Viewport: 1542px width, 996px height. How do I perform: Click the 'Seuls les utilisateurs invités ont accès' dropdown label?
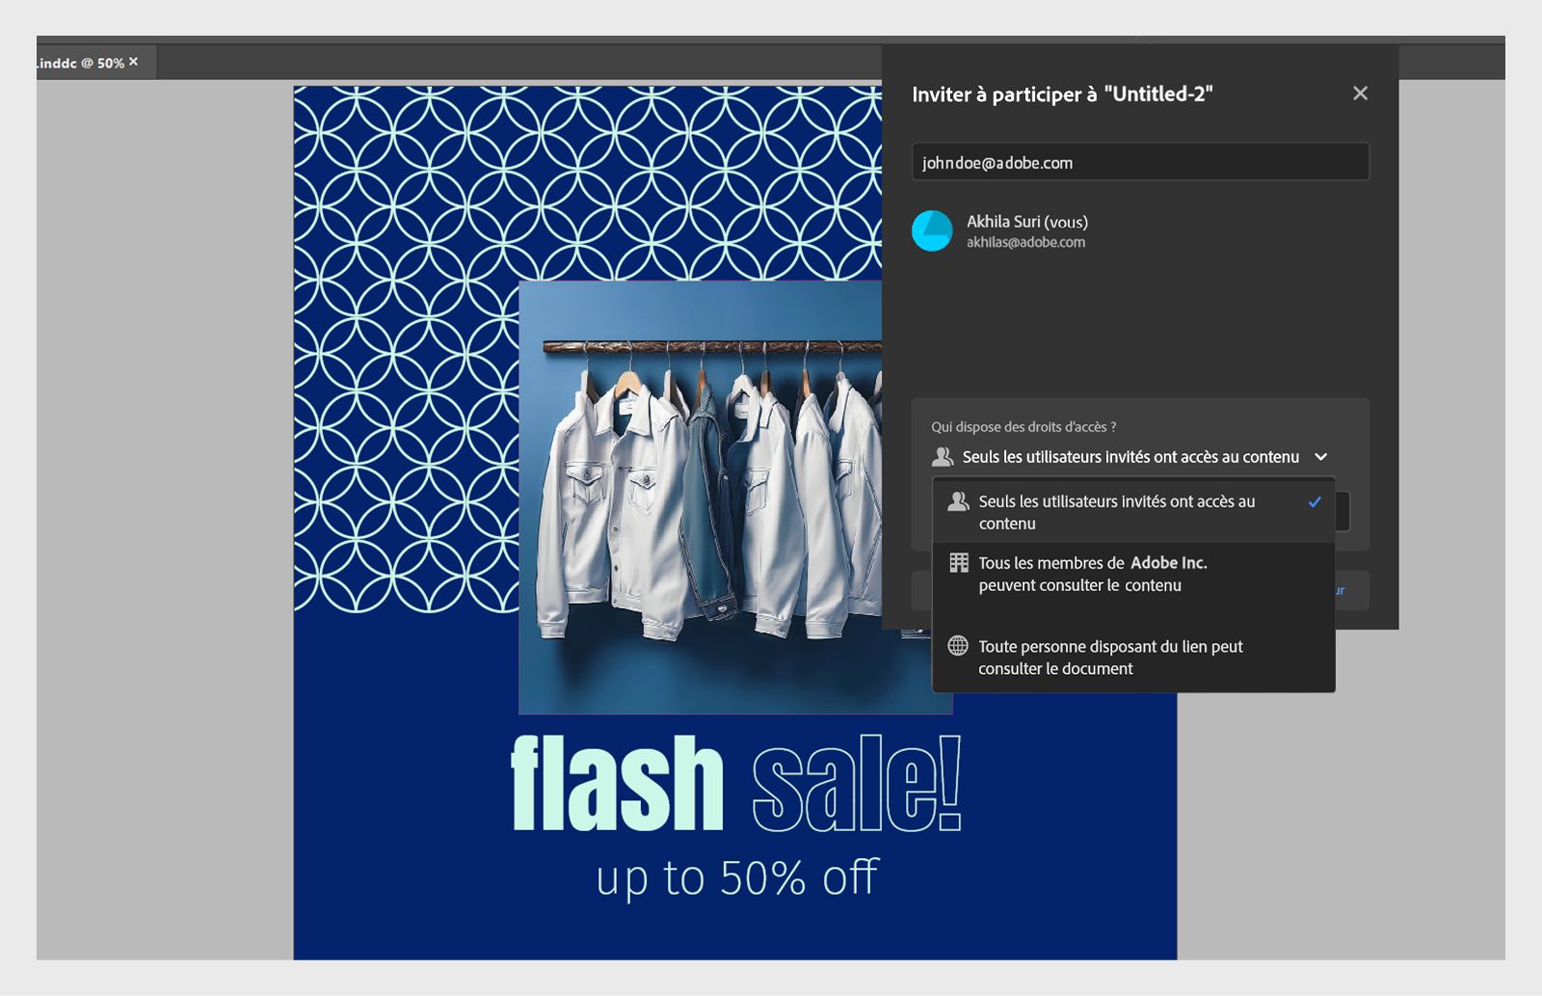click(1130, 457)
